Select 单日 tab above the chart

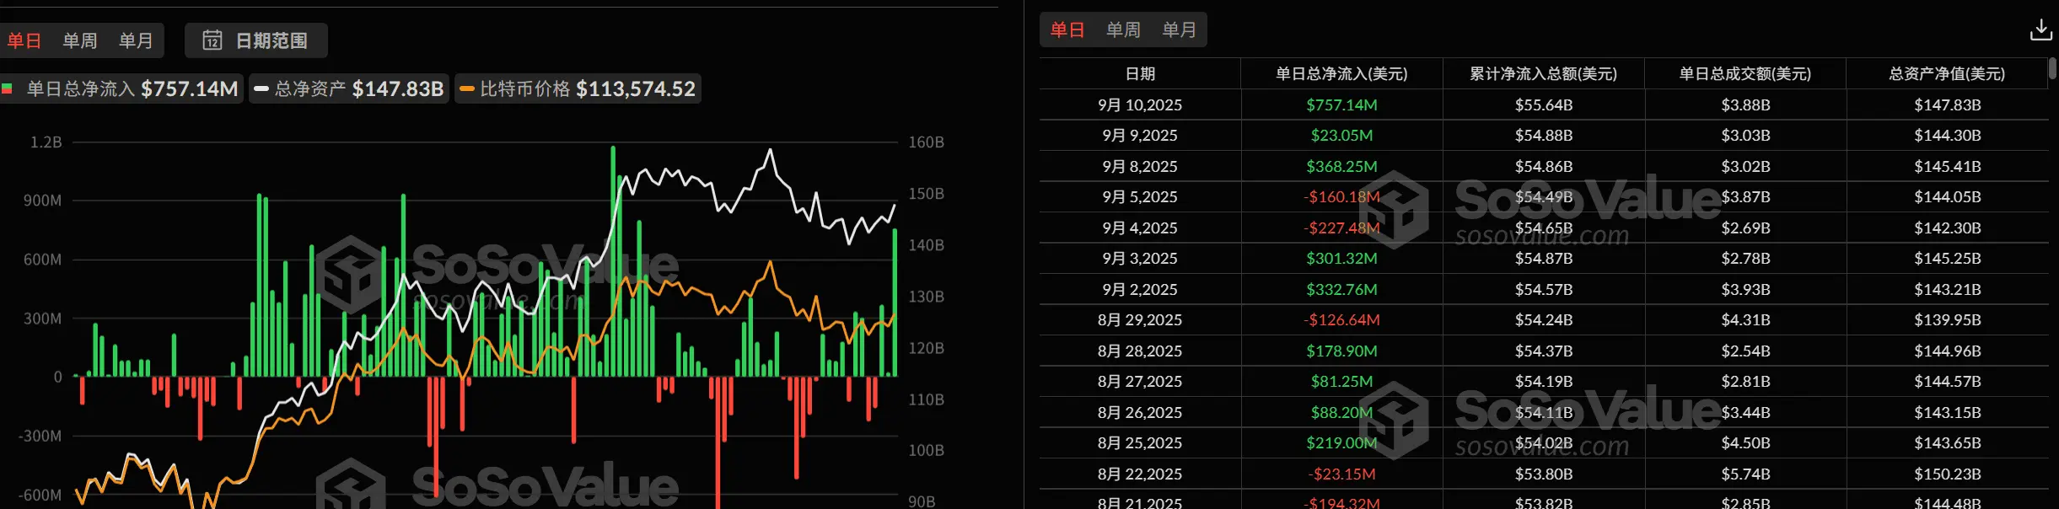tap(24, 40)
